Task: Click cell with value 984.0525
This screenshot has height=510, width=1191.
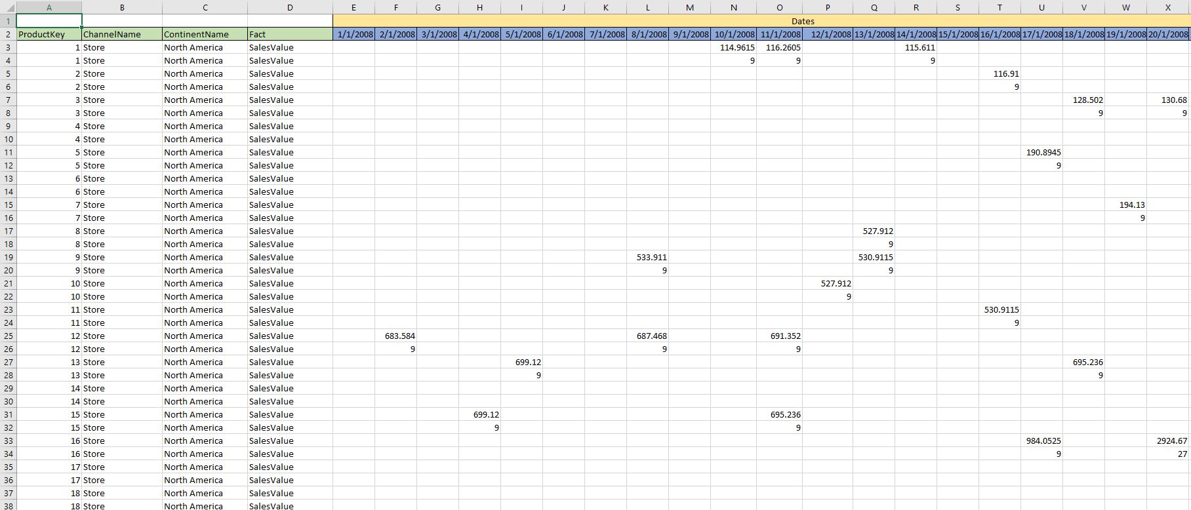Action: pos(1041,441)
